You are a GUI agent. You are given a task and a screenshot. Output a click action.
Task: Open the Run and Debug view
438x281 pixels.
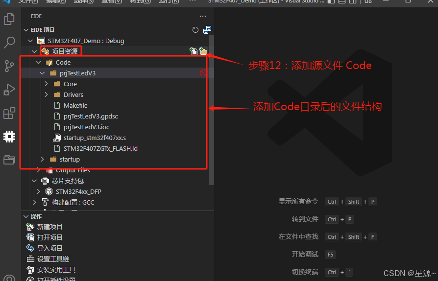pyautogui.click(x=9, y=90)
